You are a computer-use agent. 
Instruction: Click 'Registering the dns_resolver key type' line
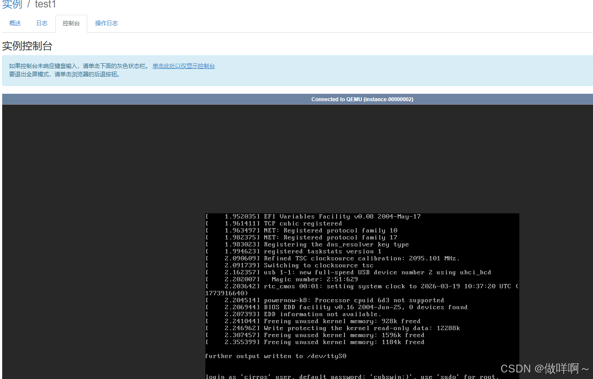(x=307, y=245)
